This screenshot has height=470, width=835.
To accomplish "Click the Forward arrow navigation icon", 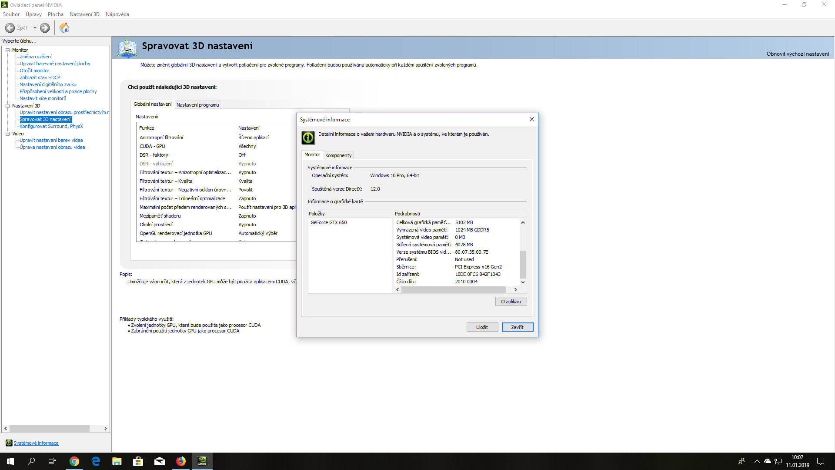I will (45, 28).
